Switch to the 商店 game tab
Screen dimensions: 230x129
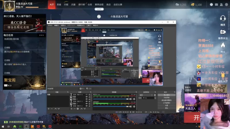tap(108, 5)
